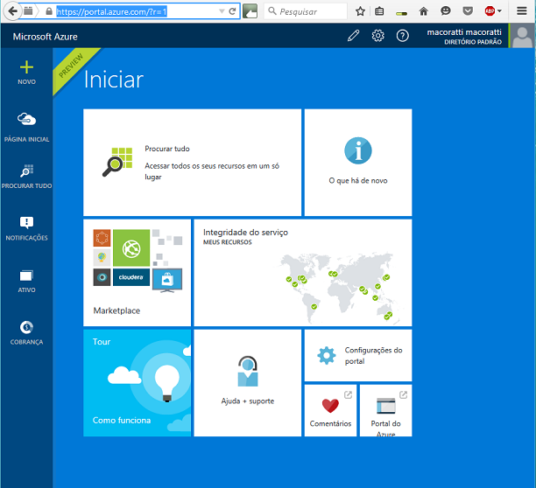
Task: Open the Adblock Plus dropdown arrow
Action: (x=499, y=11)
